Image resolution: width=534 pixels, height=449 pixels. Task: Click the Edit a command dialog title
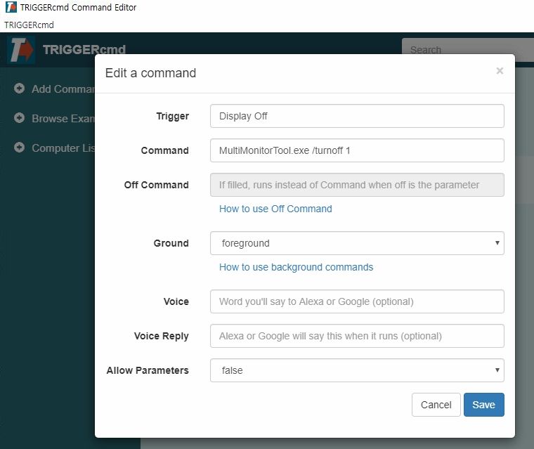(150, 73)
